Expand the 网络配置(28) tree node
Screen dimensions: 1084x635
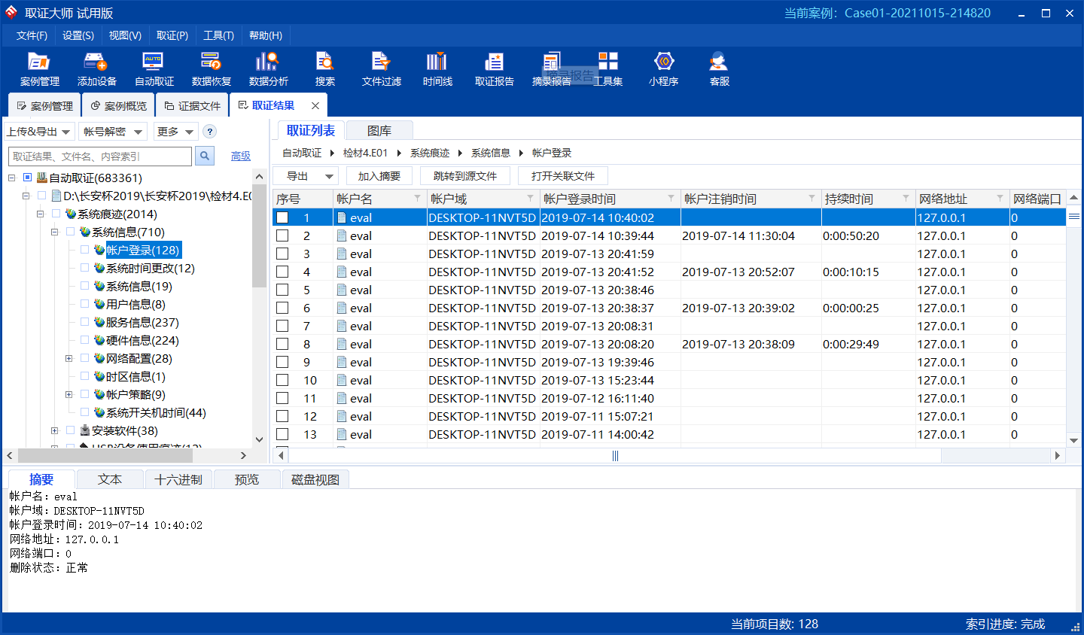click(x=69, y=359)
